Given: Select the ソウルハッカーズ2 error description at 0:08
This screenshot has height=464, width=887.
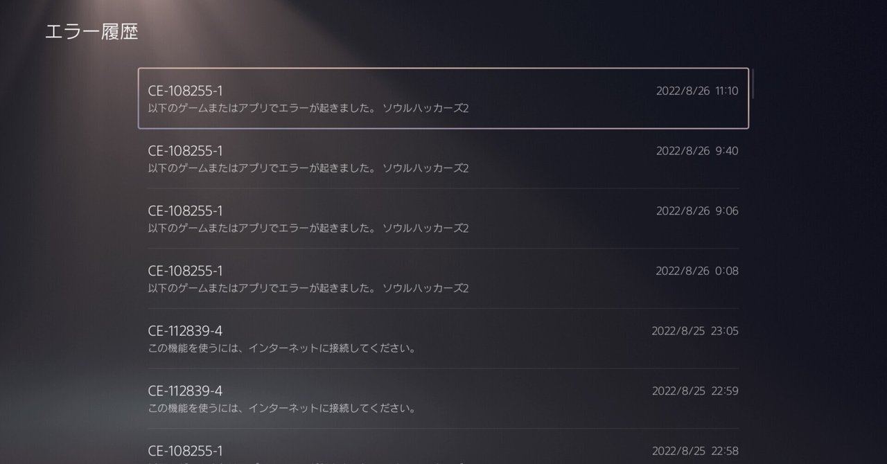Looking at the screenshot, I should pos(308,288).
